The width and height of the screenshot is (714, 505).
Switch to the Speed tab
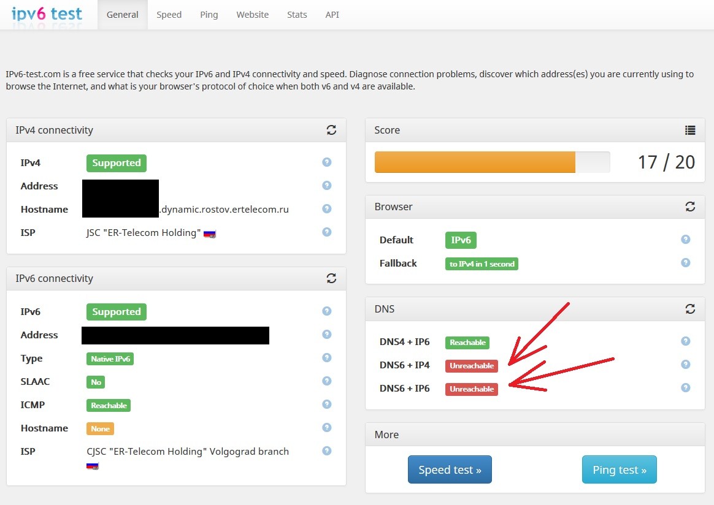(169, 15)
